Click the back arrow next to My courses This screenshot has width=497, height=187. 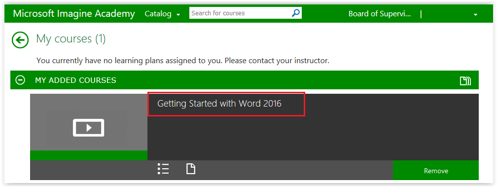pos(20,40)
